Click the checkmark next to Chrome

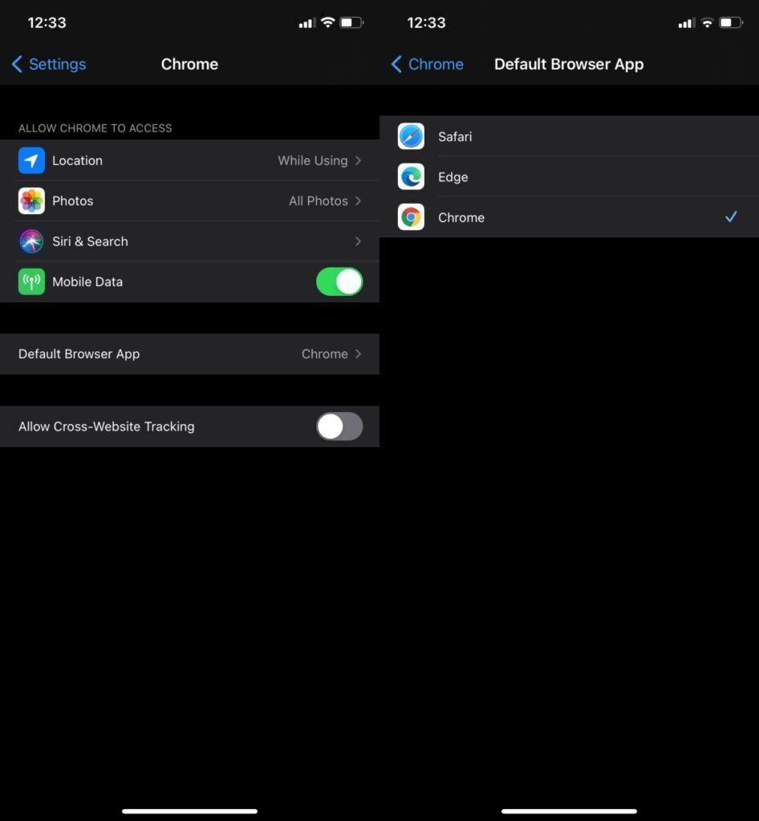[731, 216]
